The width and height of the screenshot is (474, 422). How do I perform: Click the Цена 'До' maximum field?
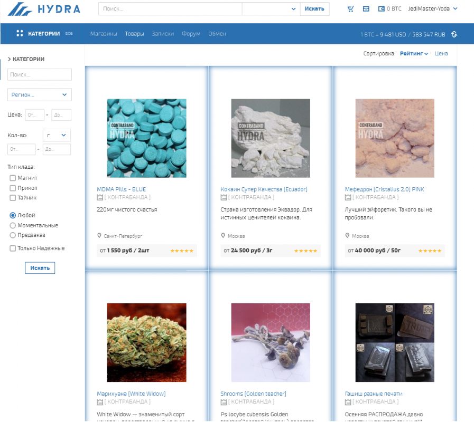(61, 115)
